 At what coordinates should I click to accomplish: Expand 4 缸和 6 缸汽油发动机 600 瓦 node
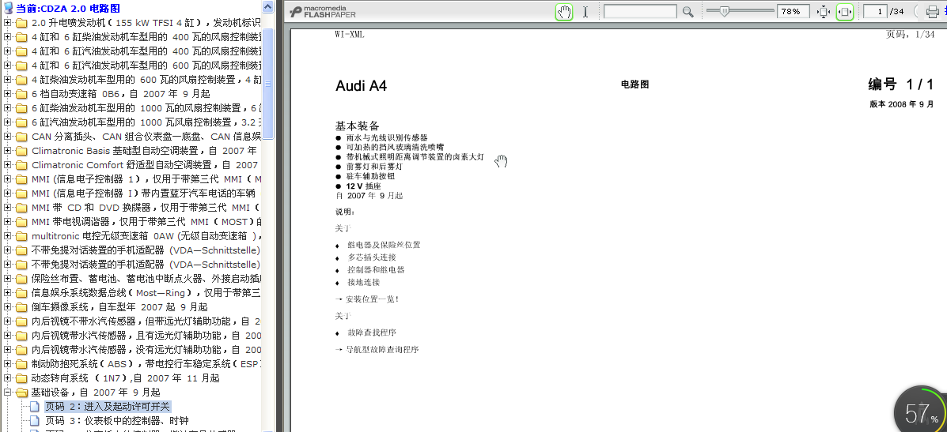7,65
